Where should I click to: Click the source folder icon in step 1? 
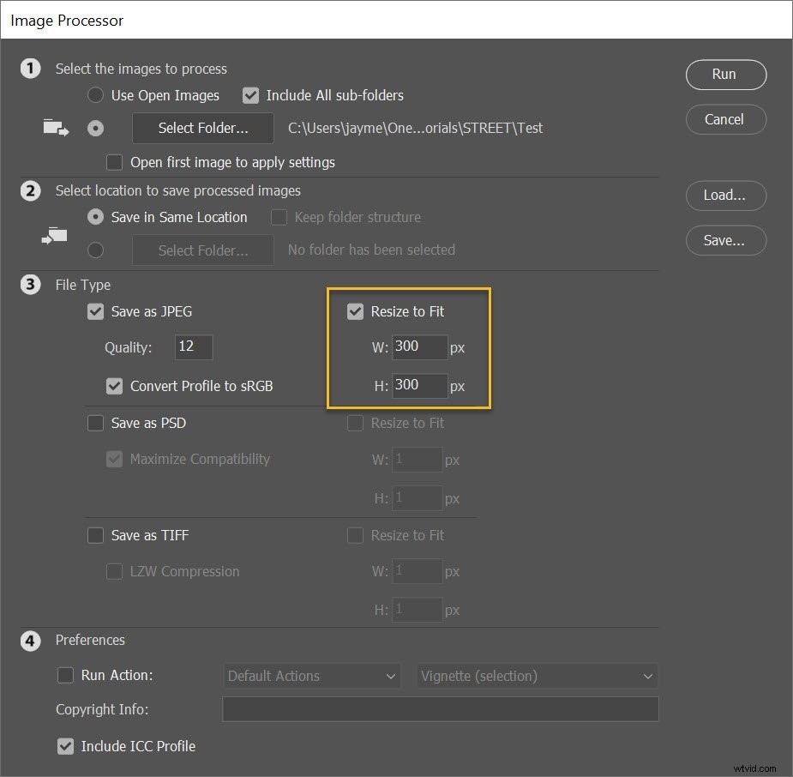(x=55, y=127)
